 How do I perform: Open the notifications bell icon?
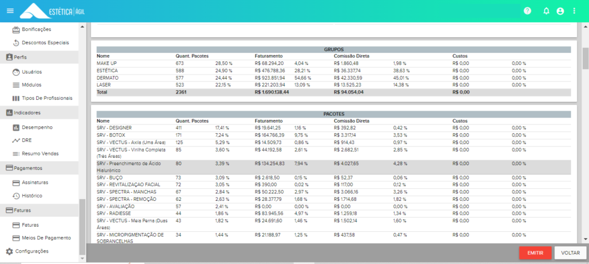click(x=546, y=11)
